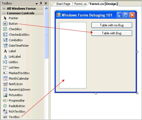Pick the ComboBox control icon
This screenshot has width=142, height=120.
pos(5,40)
